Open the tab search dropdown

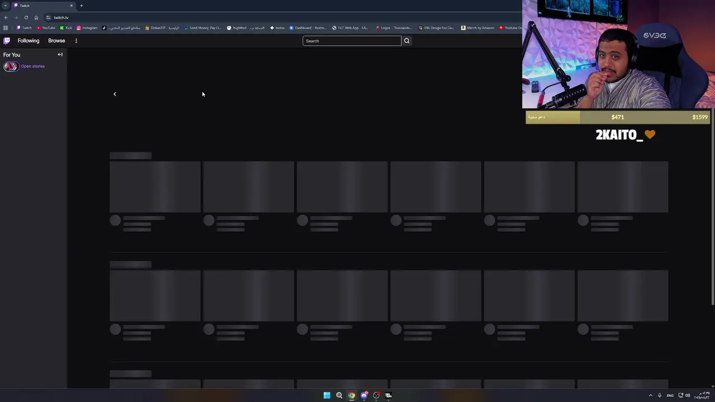coord(5,6)
